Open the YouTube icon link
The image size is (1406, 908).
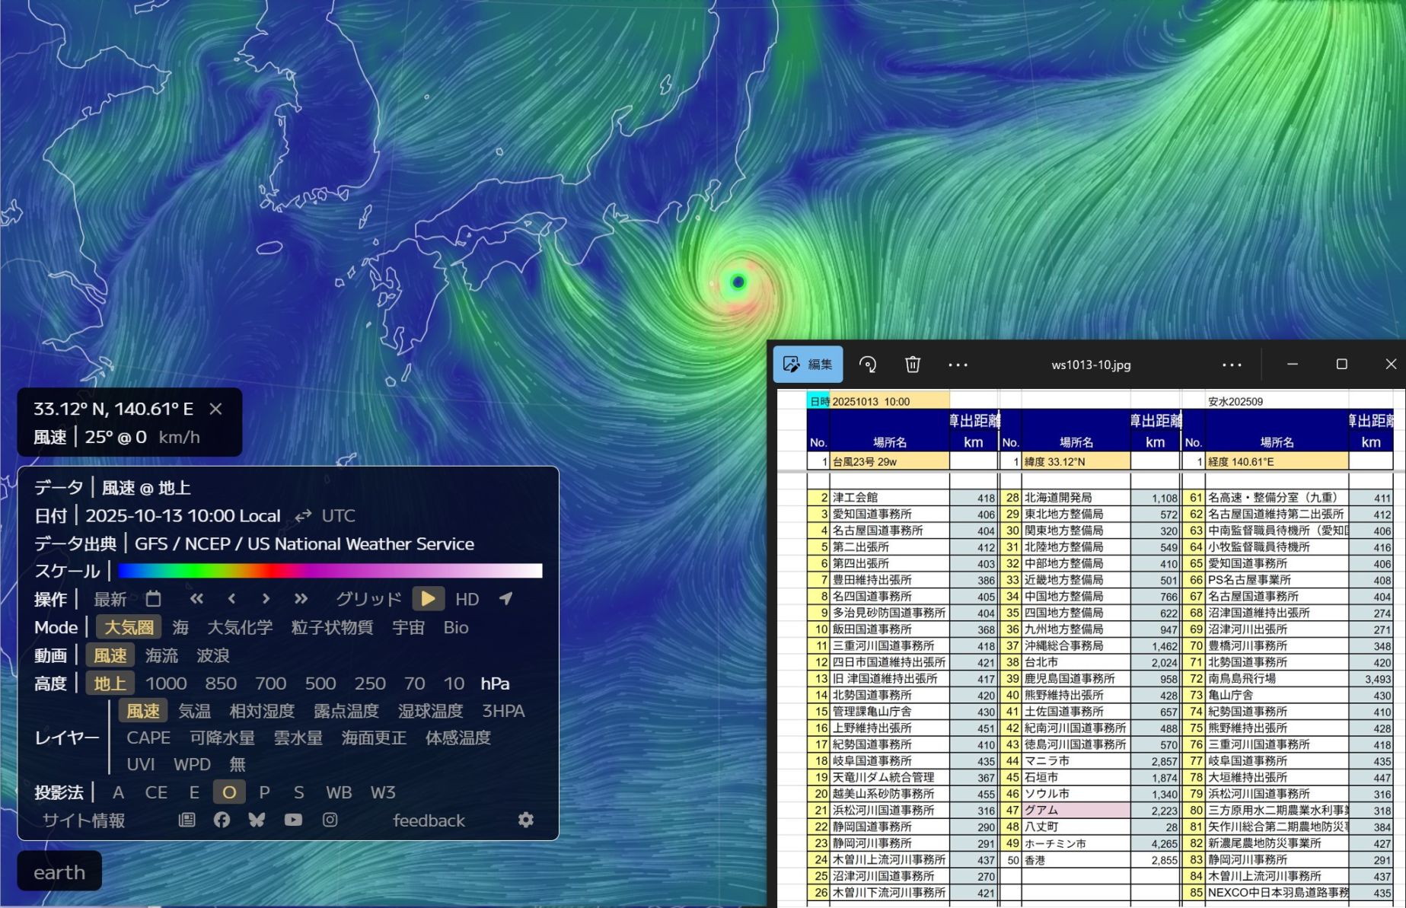tap(293, 820)
